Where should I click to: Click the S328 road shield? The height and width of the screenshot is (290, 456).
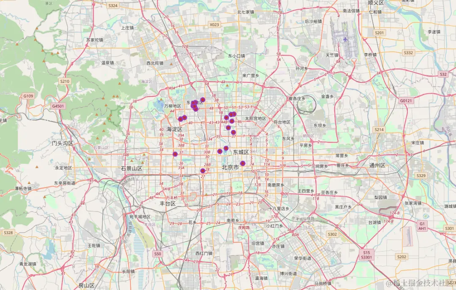[x=8, y=233]
